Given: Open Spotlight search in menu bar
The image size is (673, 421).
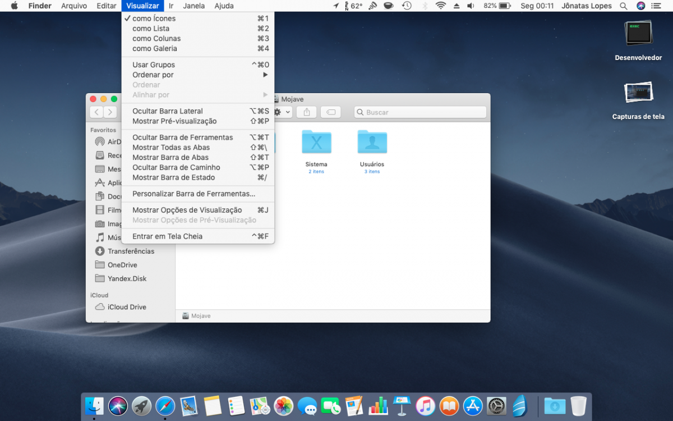Looking at the screenshot, I should point(624,6).
